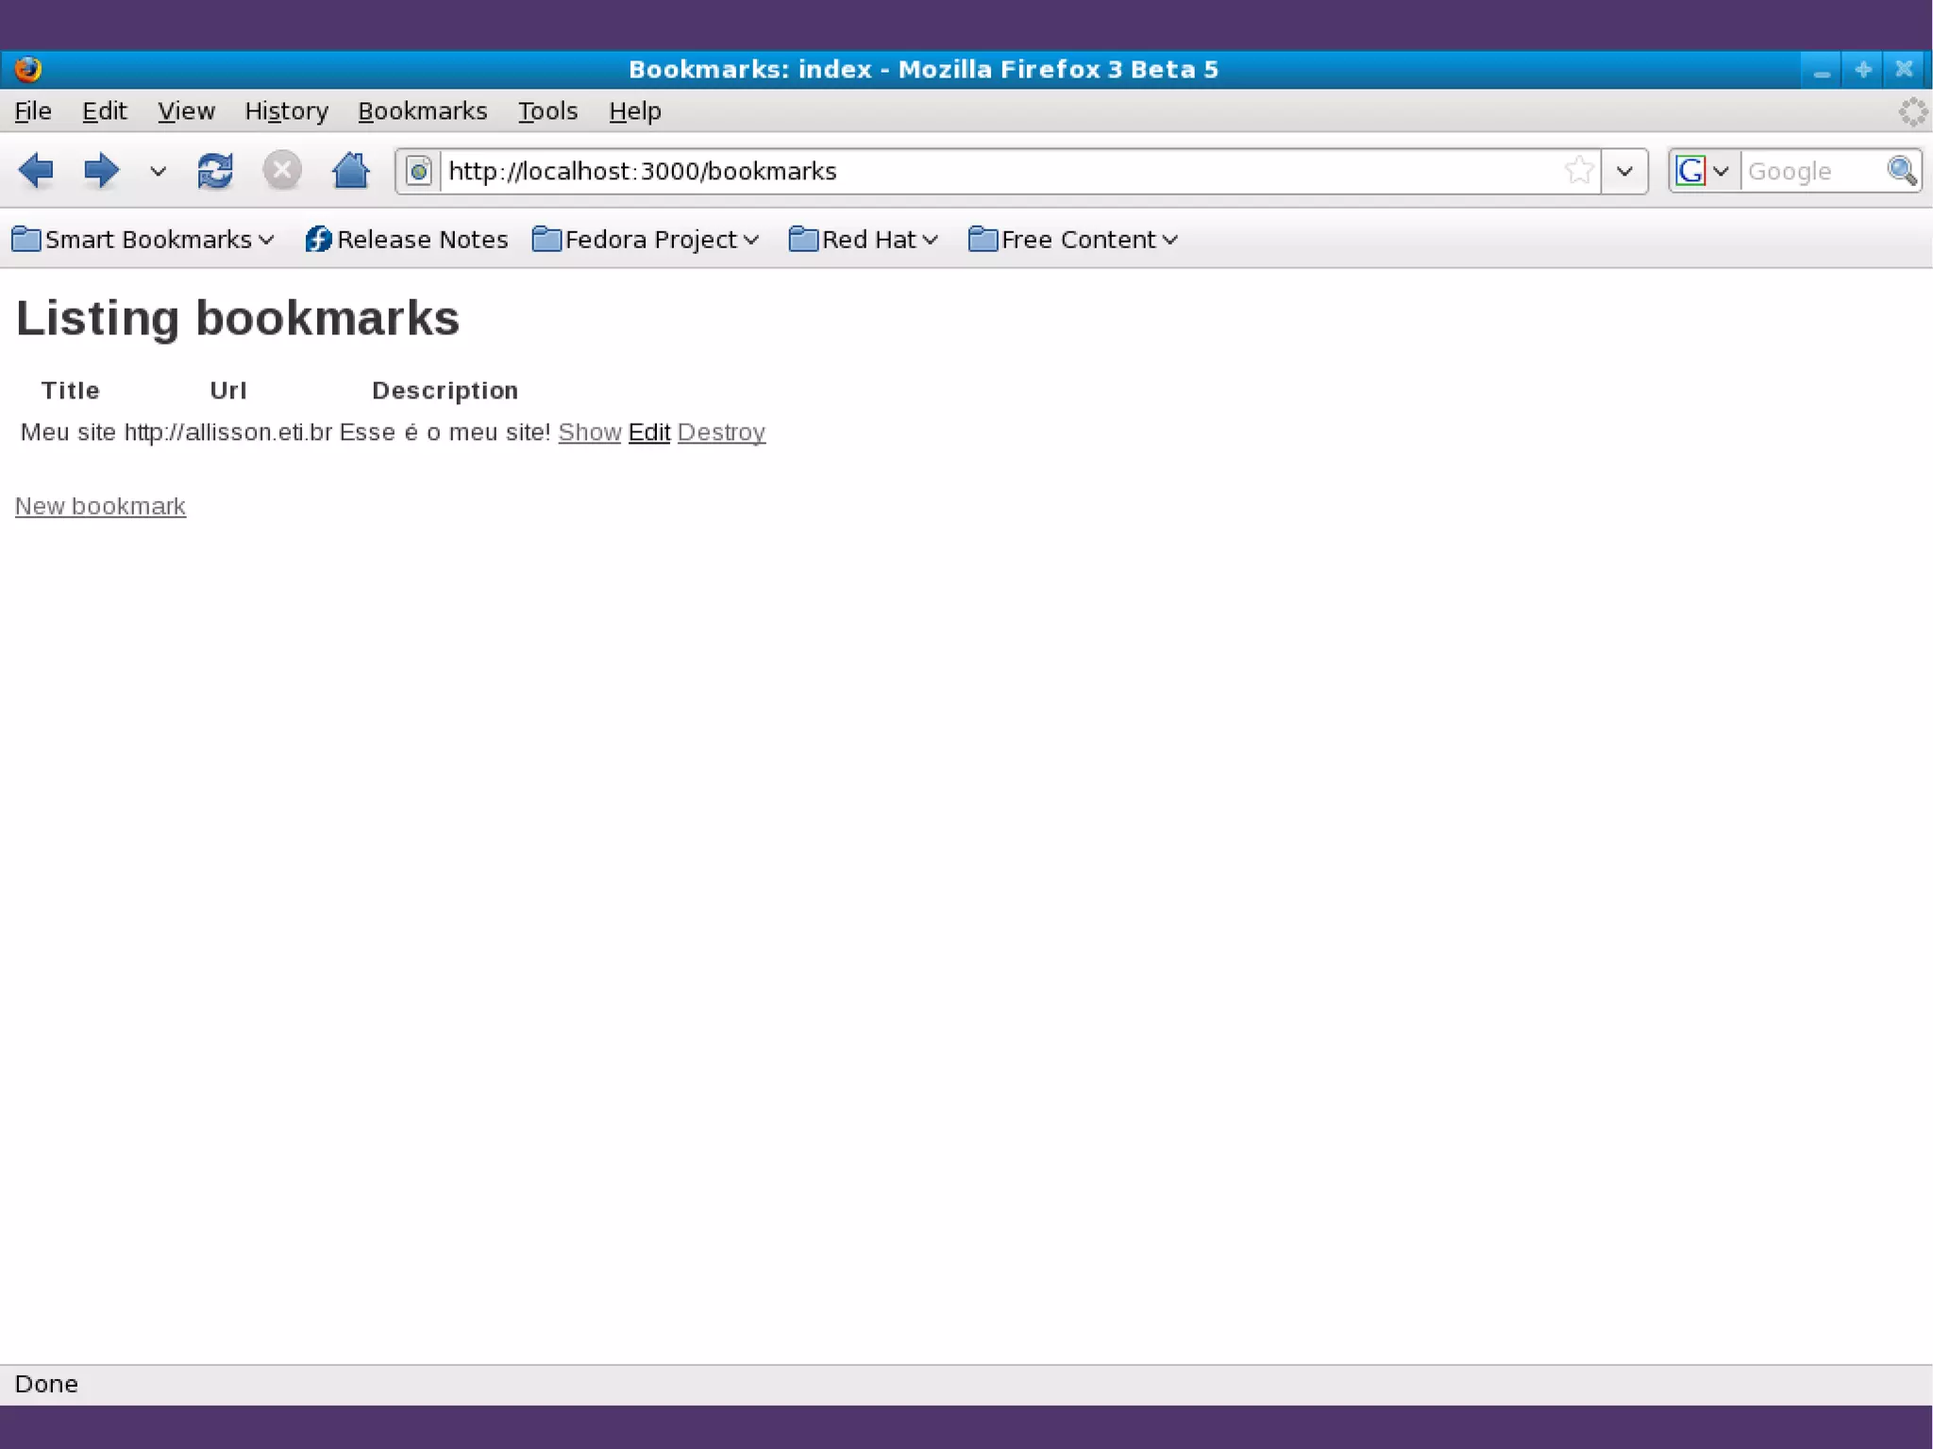Expand the Free Content bookmarks folder
The image size is (1933, 1449).
[1073, 240]
